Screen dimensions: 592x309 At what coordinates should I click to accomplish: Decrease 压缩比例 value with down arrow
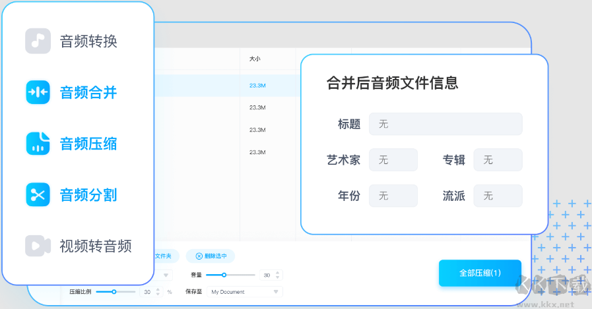coord(158,294)
